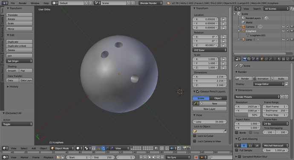Viewport: 294px width, 160px height.
Task: Click the Rotation Z lock icon
Action: click(x=223, y=45)
